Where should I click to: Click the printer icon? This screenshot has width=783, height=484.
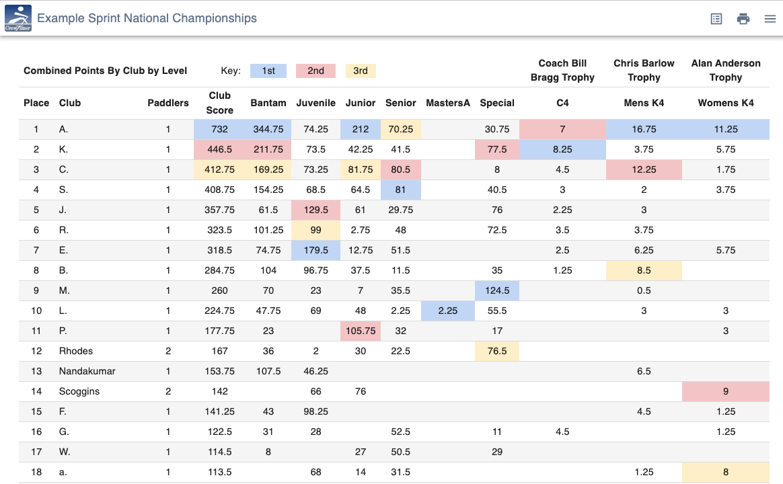pyautogui.click(x=743, y=19)
